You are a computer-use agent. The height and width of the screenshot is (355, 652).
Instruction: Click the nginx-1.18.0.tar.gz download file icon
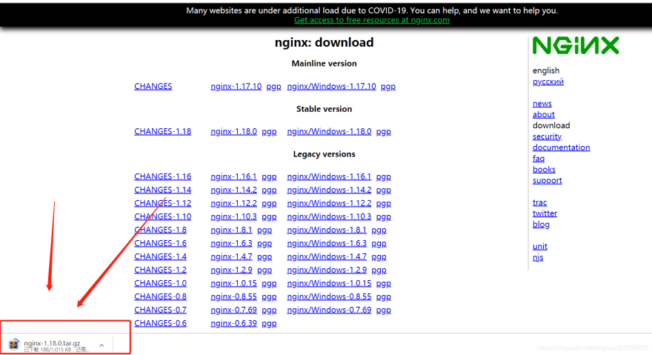click(14, 345)
